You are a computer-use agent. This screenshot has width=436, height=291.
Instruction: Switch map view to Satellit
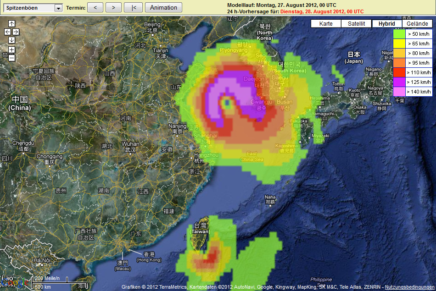(356, 24)
